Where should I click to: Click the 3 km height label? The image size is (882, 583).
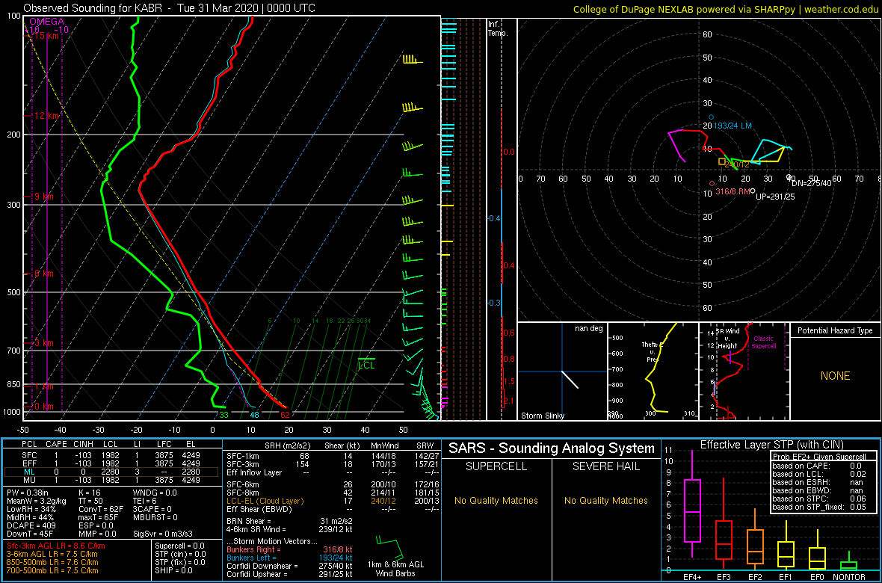pyautogui.click(x=43, y=343)
